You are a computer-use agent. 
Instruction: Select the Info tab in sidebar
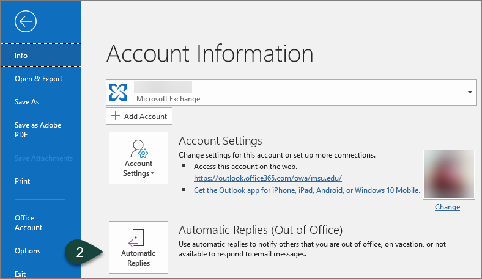40,56
